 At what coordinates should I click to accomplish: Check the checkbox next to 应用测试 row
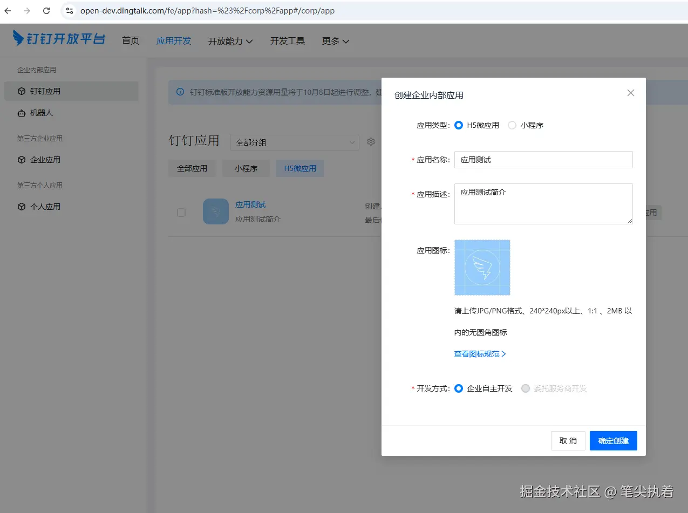tap(181, 212)
